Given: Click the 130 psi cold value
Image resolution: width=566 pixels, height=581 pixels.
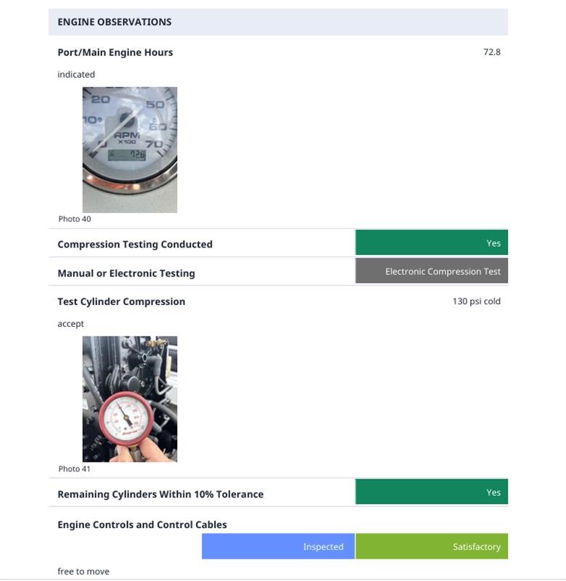Looking at the screenshot, I should click(x=476, y=301).
